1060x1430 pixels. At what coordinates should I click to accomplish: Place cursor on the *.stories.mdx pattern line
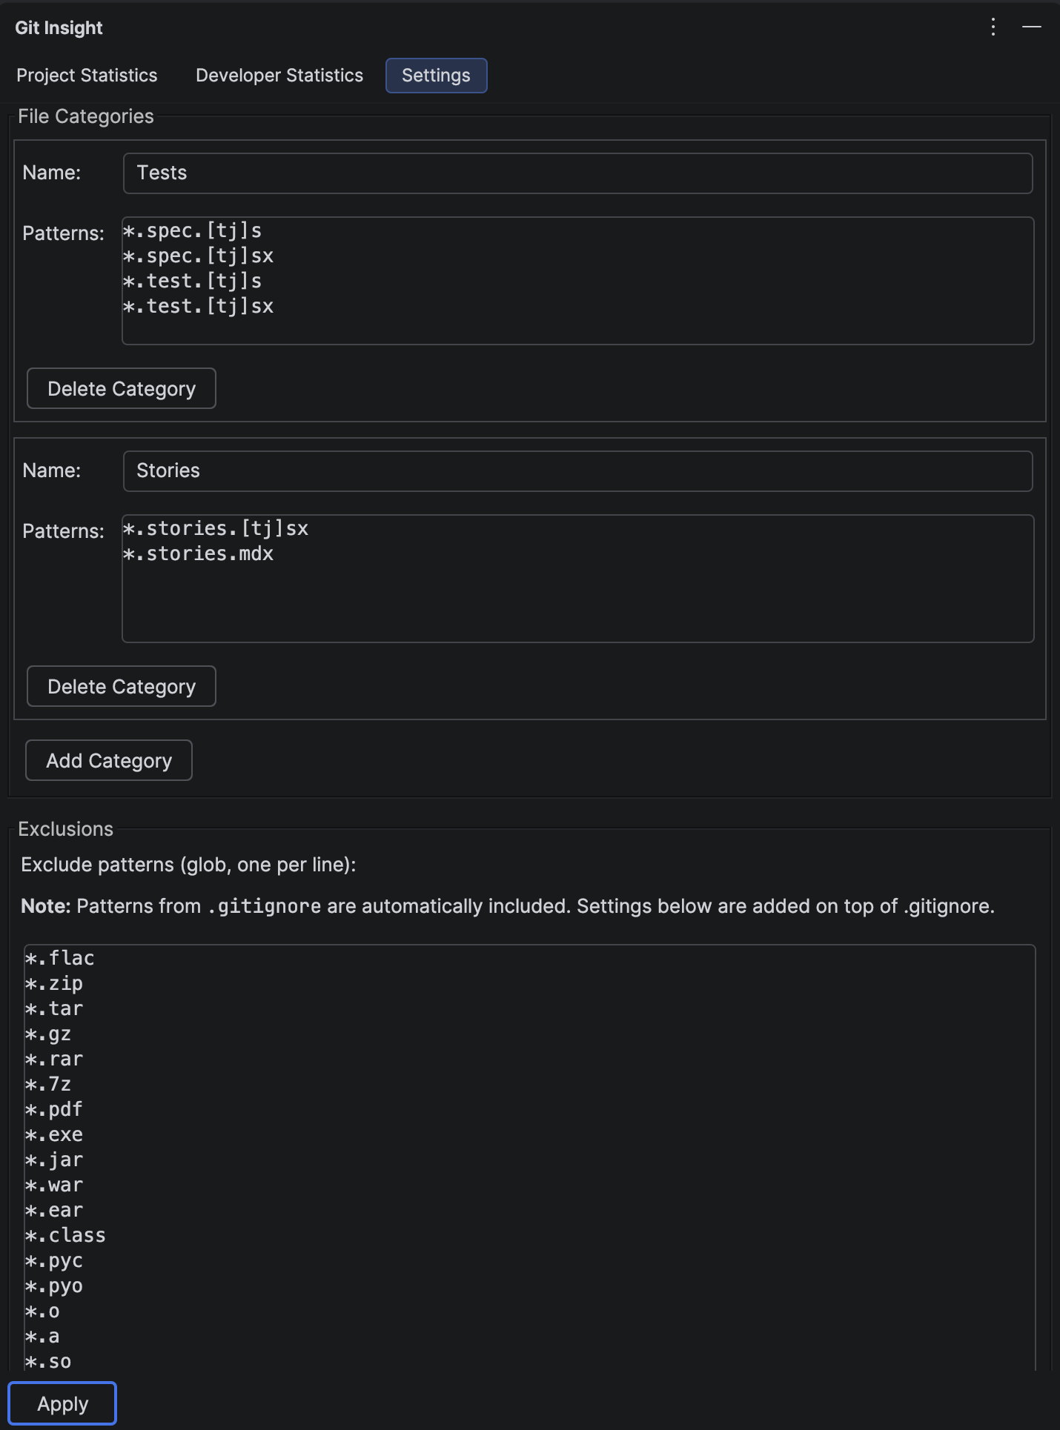(199, 553)
